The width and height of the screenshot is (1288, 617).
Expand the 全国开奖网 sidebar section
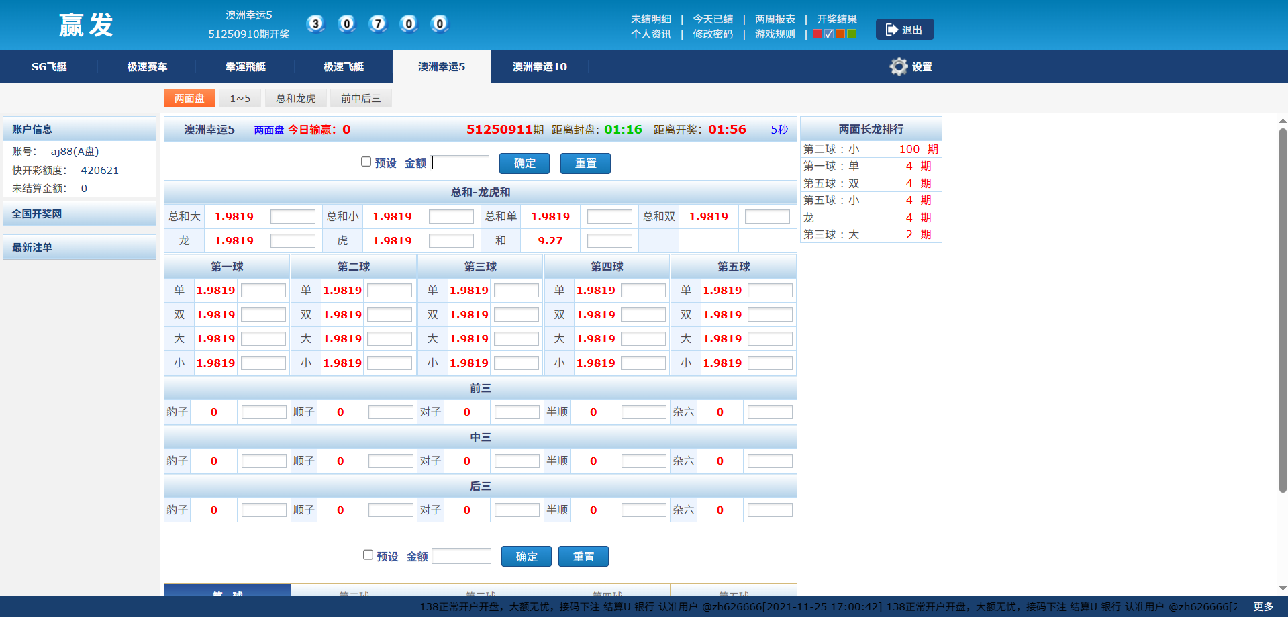tap(79, 213)
